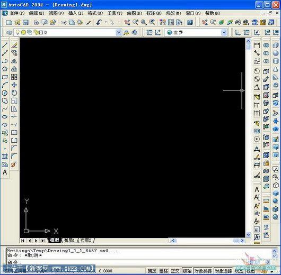
Task: Select the Erase modify tool
Action: click(14, 45)
